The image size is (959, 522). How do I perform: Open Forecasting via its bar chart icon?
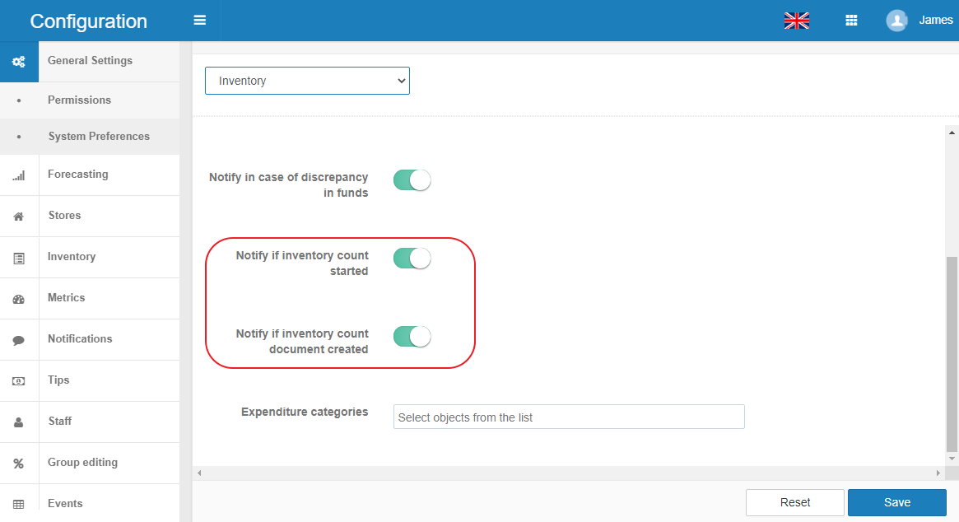[18, 175]
